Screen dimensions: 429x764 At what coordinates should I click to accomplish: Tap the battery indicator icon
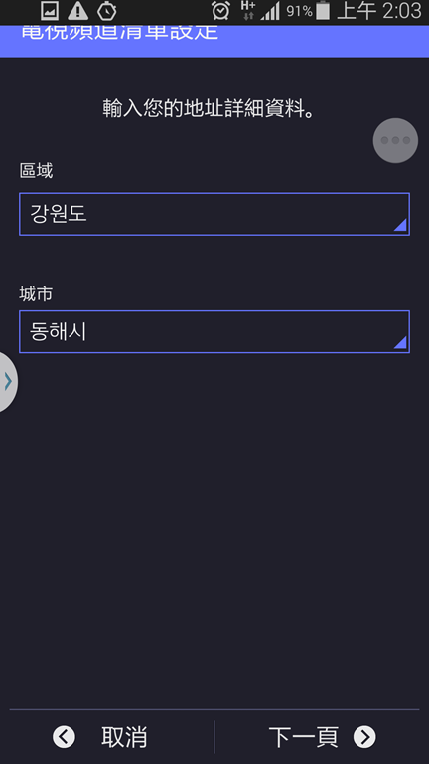click(323, 11)
